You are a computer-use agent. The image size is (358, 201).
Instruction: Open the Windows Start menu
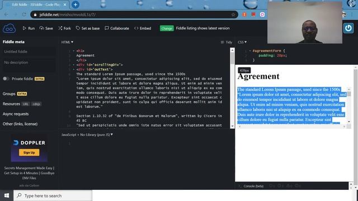point(7,195)
